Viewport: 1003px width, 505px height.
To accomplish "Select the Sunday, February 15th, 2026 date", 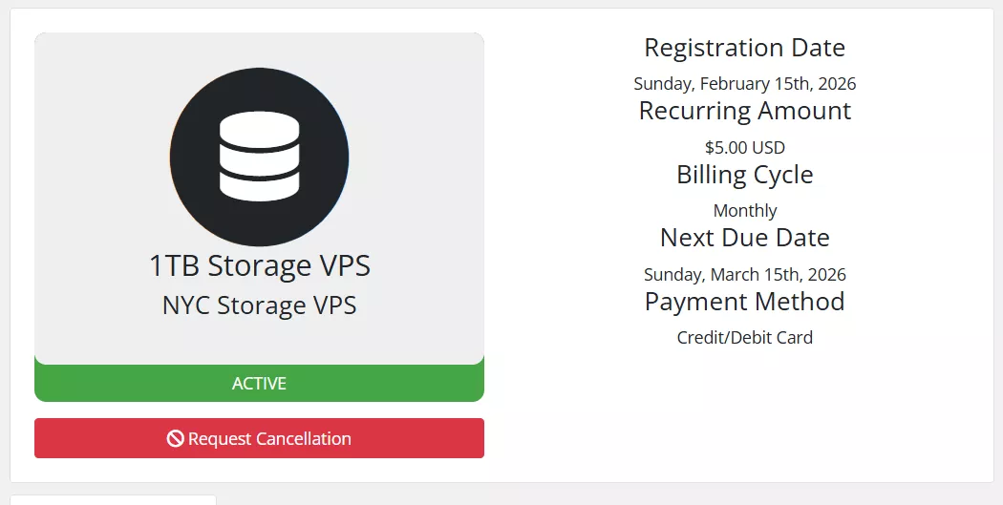I will coord(744,83).
